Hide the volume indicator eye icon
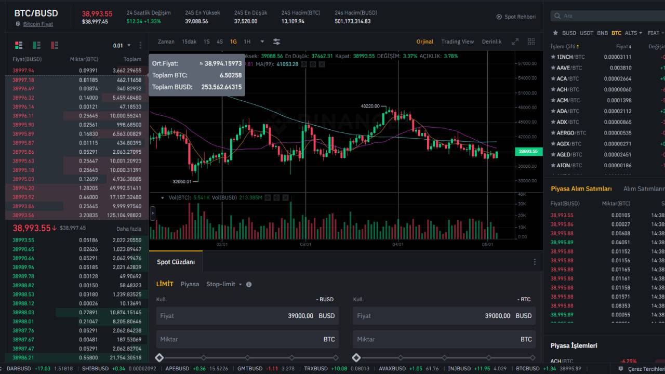 pos(267,197)
